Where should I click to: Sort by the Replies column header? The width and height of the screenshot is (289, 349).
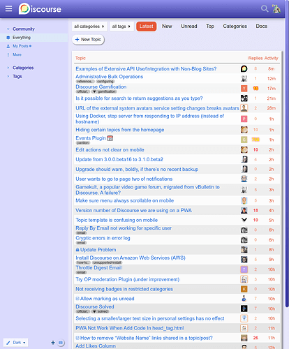pos(255,58)
